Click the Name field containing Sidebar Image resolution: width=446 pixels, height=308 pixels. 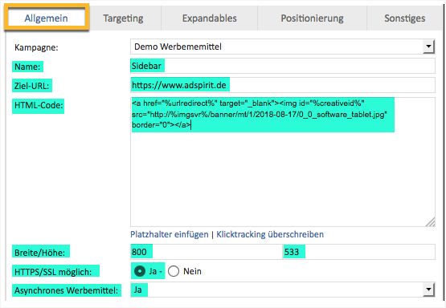coord(282,66)
